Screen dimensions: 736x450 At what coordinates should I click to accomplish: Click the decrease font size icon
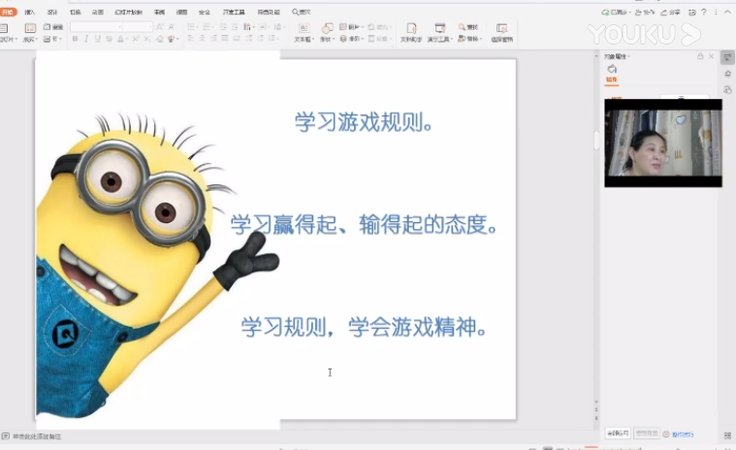172,27
